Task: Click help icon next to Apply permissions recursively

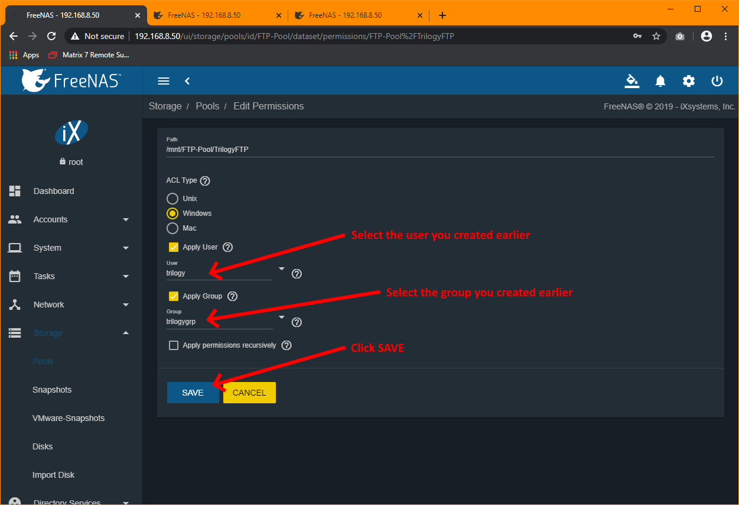Action: [x=287, y=345]
